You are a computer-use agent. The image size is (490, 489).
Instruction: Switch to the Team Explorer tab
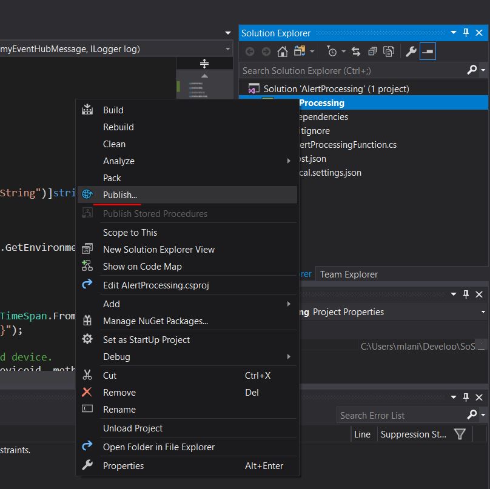pyautogui.click(x=349, y=274)
